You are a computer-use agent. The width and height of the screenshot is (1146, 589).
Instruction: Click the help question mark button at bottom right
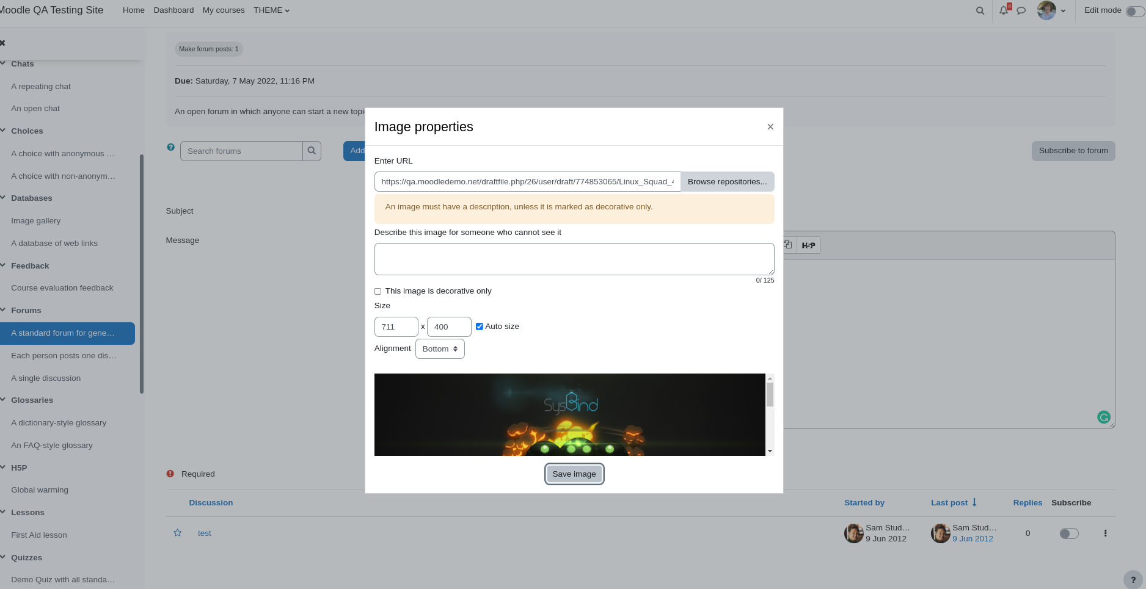coord(1133,580)
